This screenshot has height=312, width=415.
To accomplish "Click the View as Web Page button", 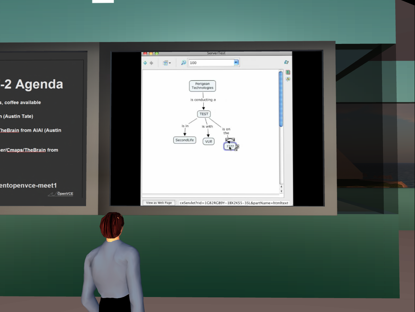I will click(x=159, y=203).
